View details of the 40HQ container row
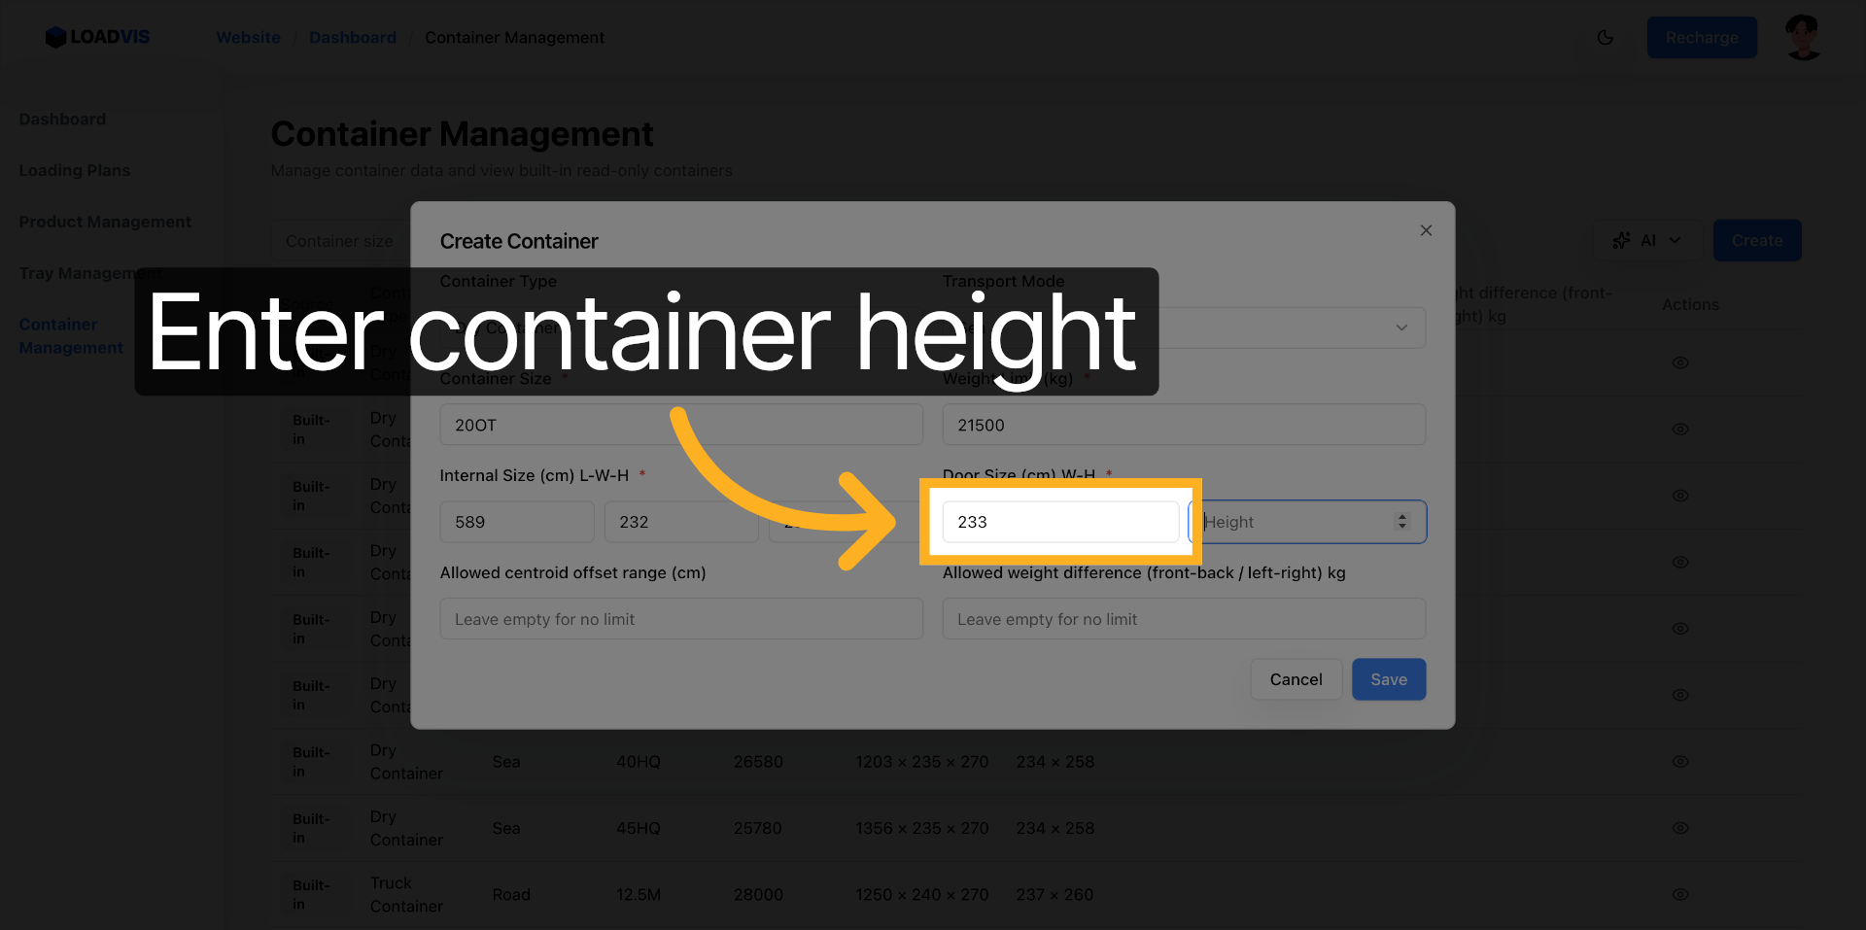1866x930 pixels. (x=1679, y=762)
